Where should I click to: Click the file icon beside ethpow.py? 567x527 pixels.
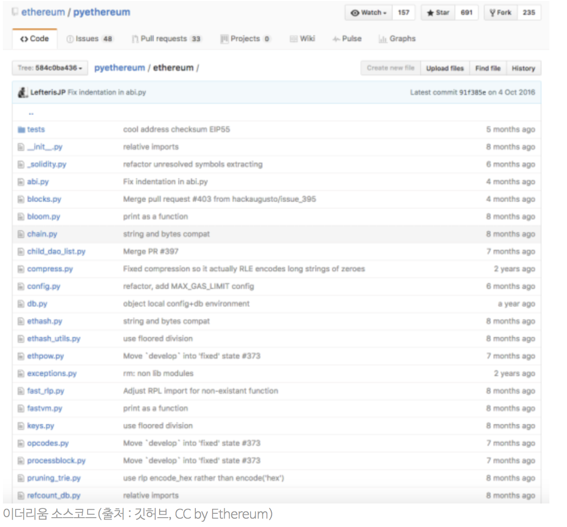tap(21, 356)
